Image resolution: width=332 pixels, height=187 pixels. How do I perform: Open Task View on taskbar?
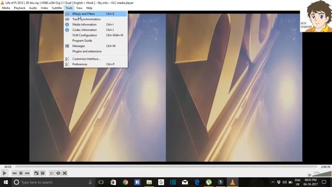point(101,182)
